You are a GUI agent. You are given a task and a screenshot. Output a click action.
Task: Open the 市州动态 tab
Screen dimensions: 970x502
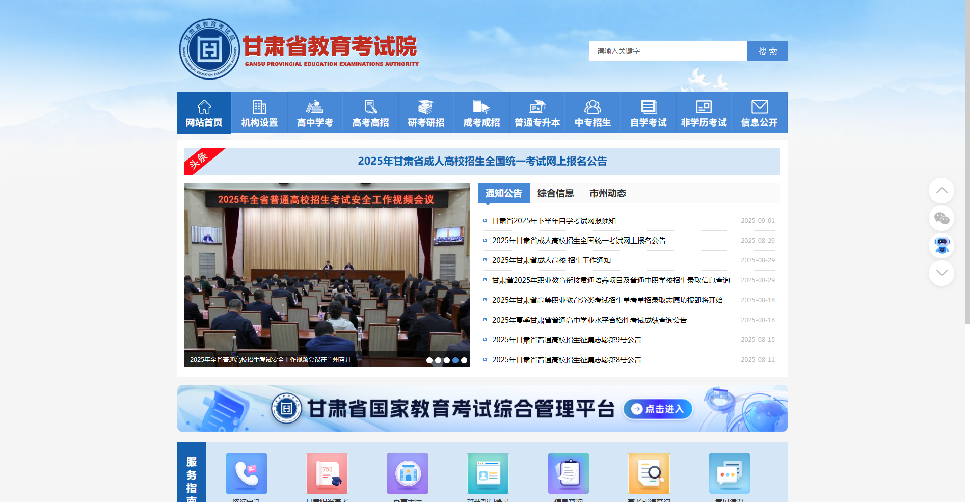pyautogui.click(x=608, y=193)
